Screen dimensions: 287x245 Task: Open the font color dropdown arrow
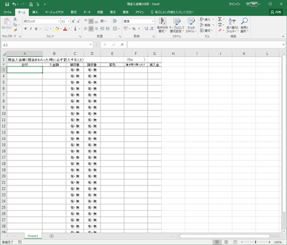coord(69,28)
